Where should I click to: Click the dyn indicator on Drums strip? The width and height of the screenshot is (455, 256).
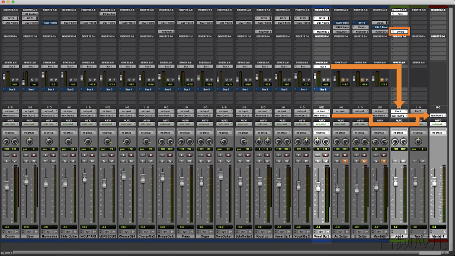[x=10, y=232]
